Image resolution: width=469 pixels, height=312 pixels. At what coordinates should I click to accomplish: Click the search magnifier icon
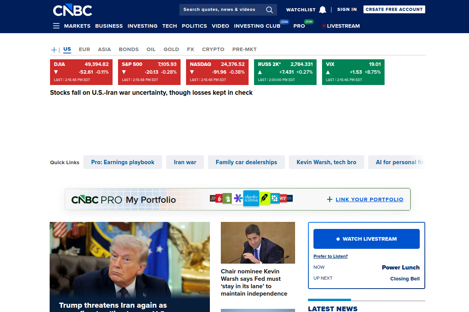click(269, 10)
